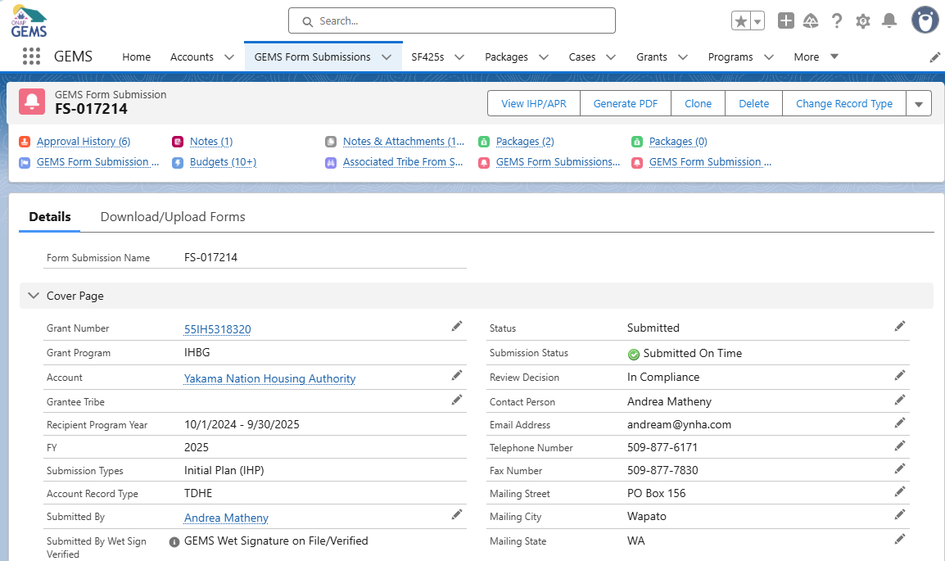The image size is (945, 561).
Task: Open the Approval History related list
Action: pos(83,142)
